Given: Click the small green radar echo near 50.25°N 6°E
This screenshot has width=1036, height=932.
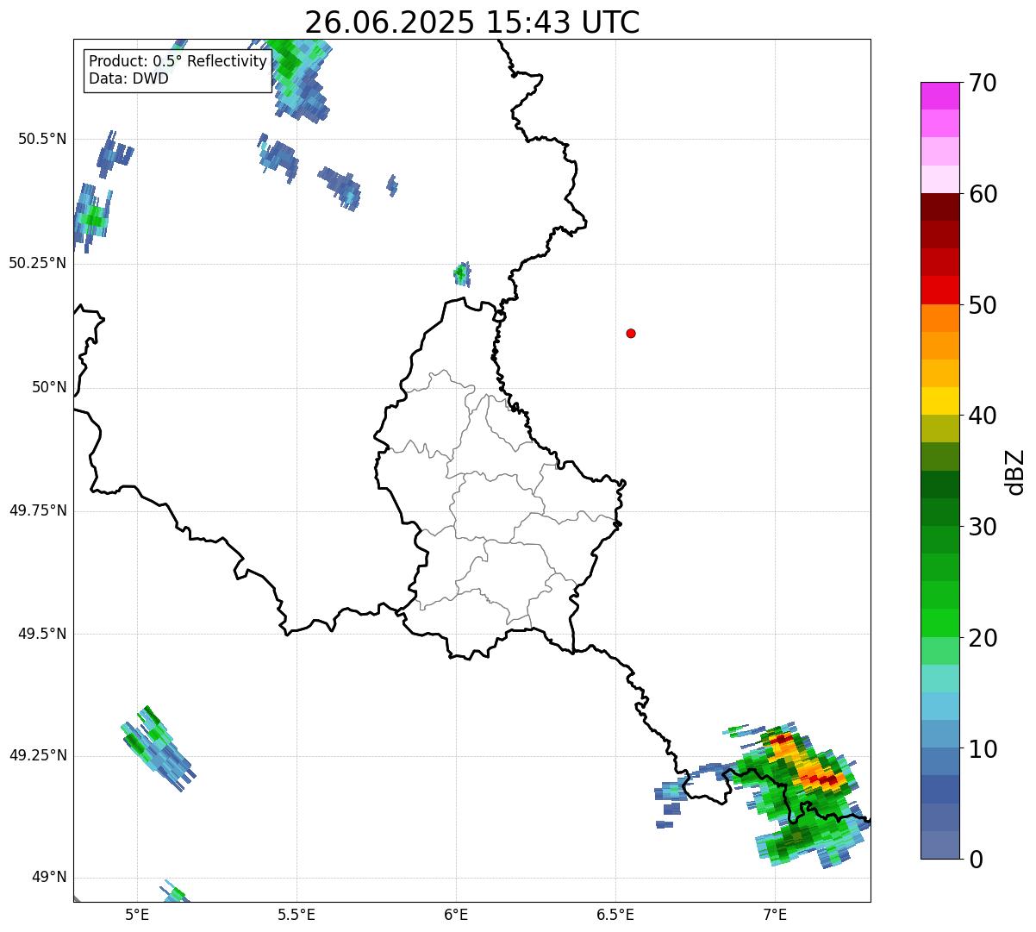Looking at the screenshot, I should point(461,274).
